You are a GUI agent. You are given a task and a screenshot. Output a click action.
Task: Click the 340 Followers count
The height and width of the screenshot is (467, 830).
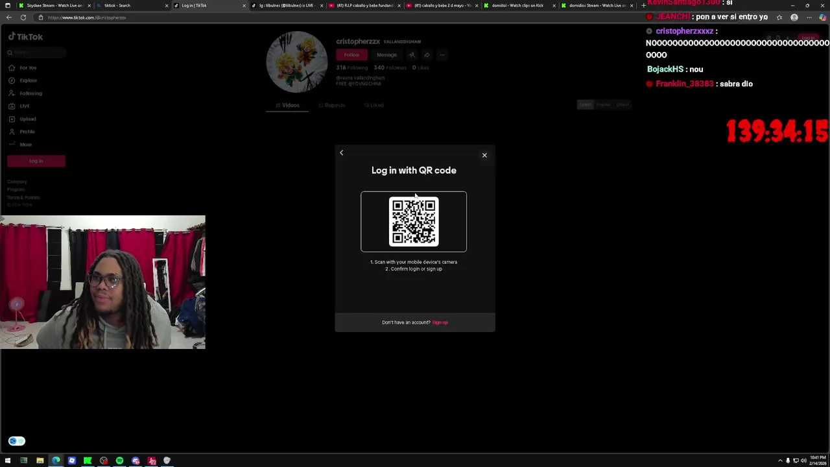(390, 67)
